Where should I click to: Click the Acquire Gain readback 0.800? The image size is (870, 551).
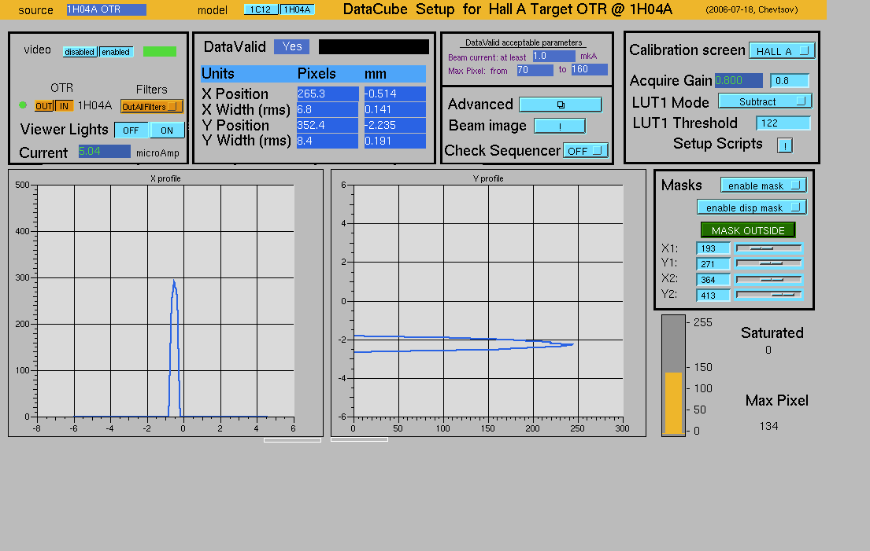tap(739, 81)
